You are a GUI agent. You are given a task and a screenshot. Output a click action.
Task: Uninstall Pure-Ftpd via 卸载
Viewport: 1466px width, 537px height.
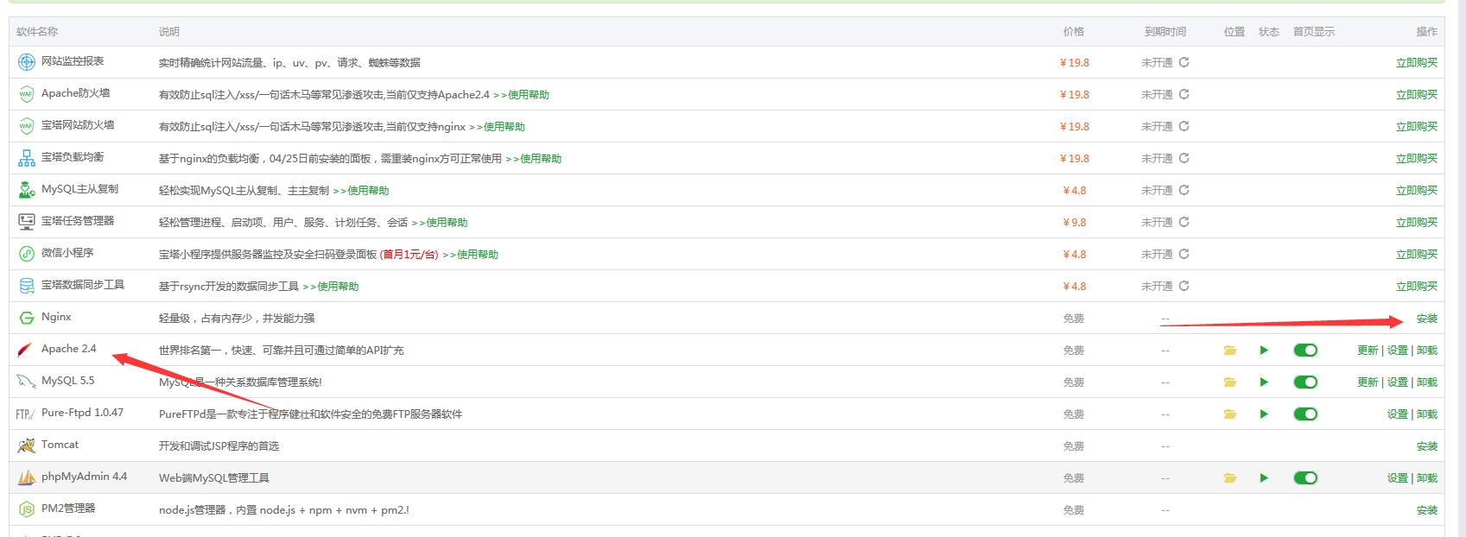[x=1427, y=414]
